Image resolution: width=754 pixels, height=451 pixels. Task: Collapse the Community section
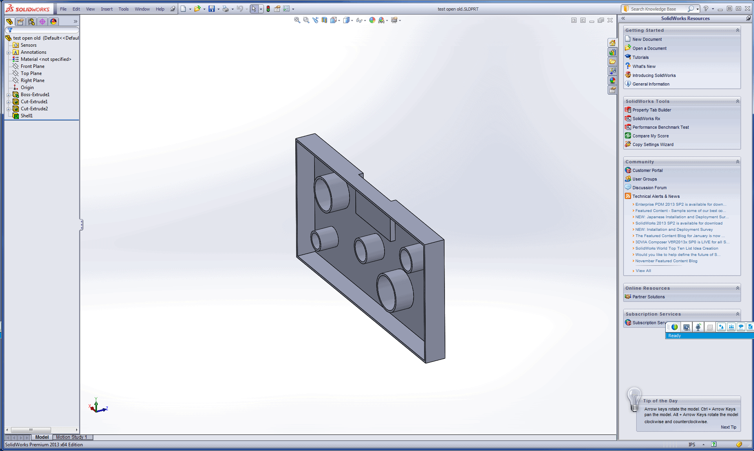738,162
